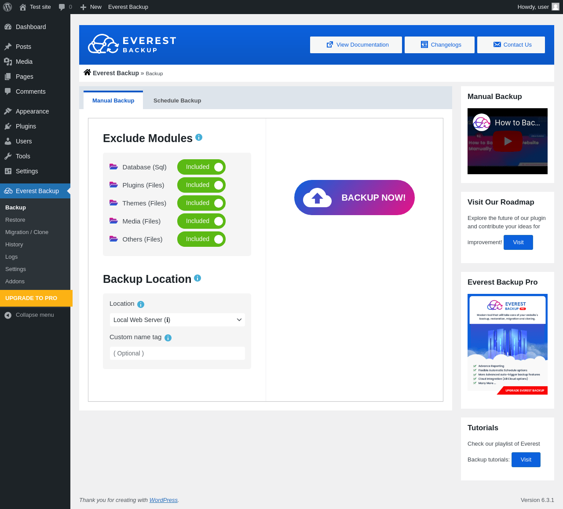
Task: Click the Everest Backup breadcrumb link
Action: point(116,73)
